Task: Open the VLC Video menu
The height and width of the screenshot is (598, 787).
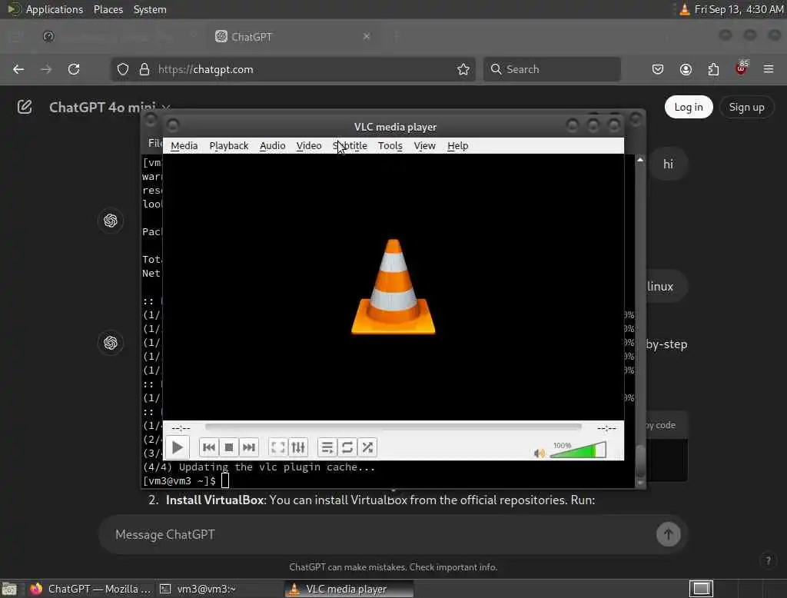Action: 309,145
